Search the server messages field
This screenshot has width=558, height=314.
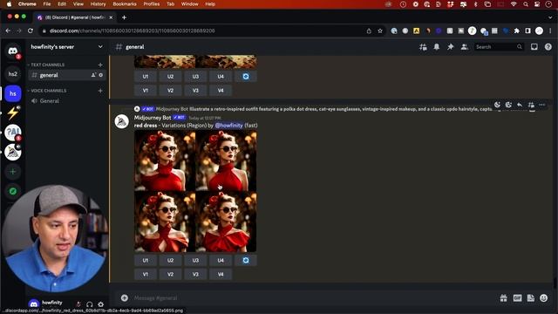(499, 47)
